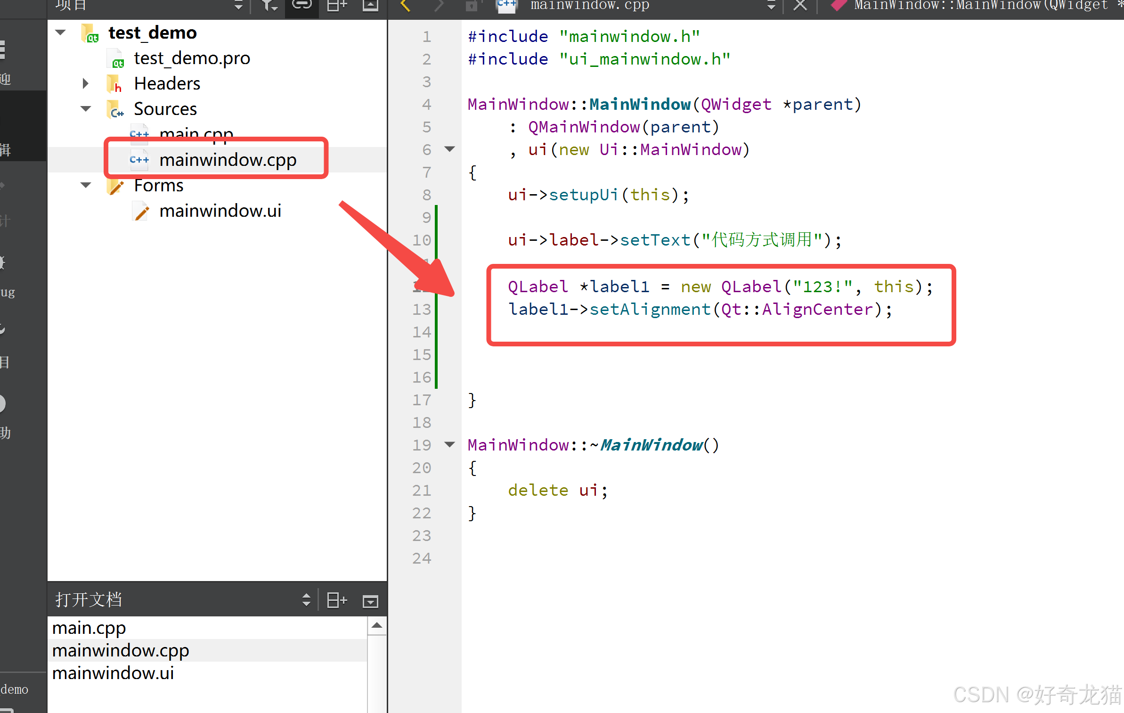
Task: Open the 项目 view selector dropdown
Action: click(x=238, y=5)
